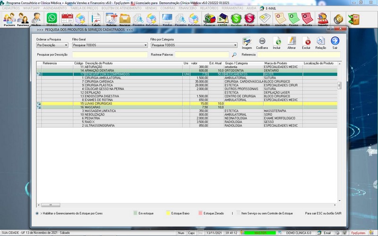
Task: Enable Gerenciamento do Estoque por Cores option
Action: coord(37,213)
